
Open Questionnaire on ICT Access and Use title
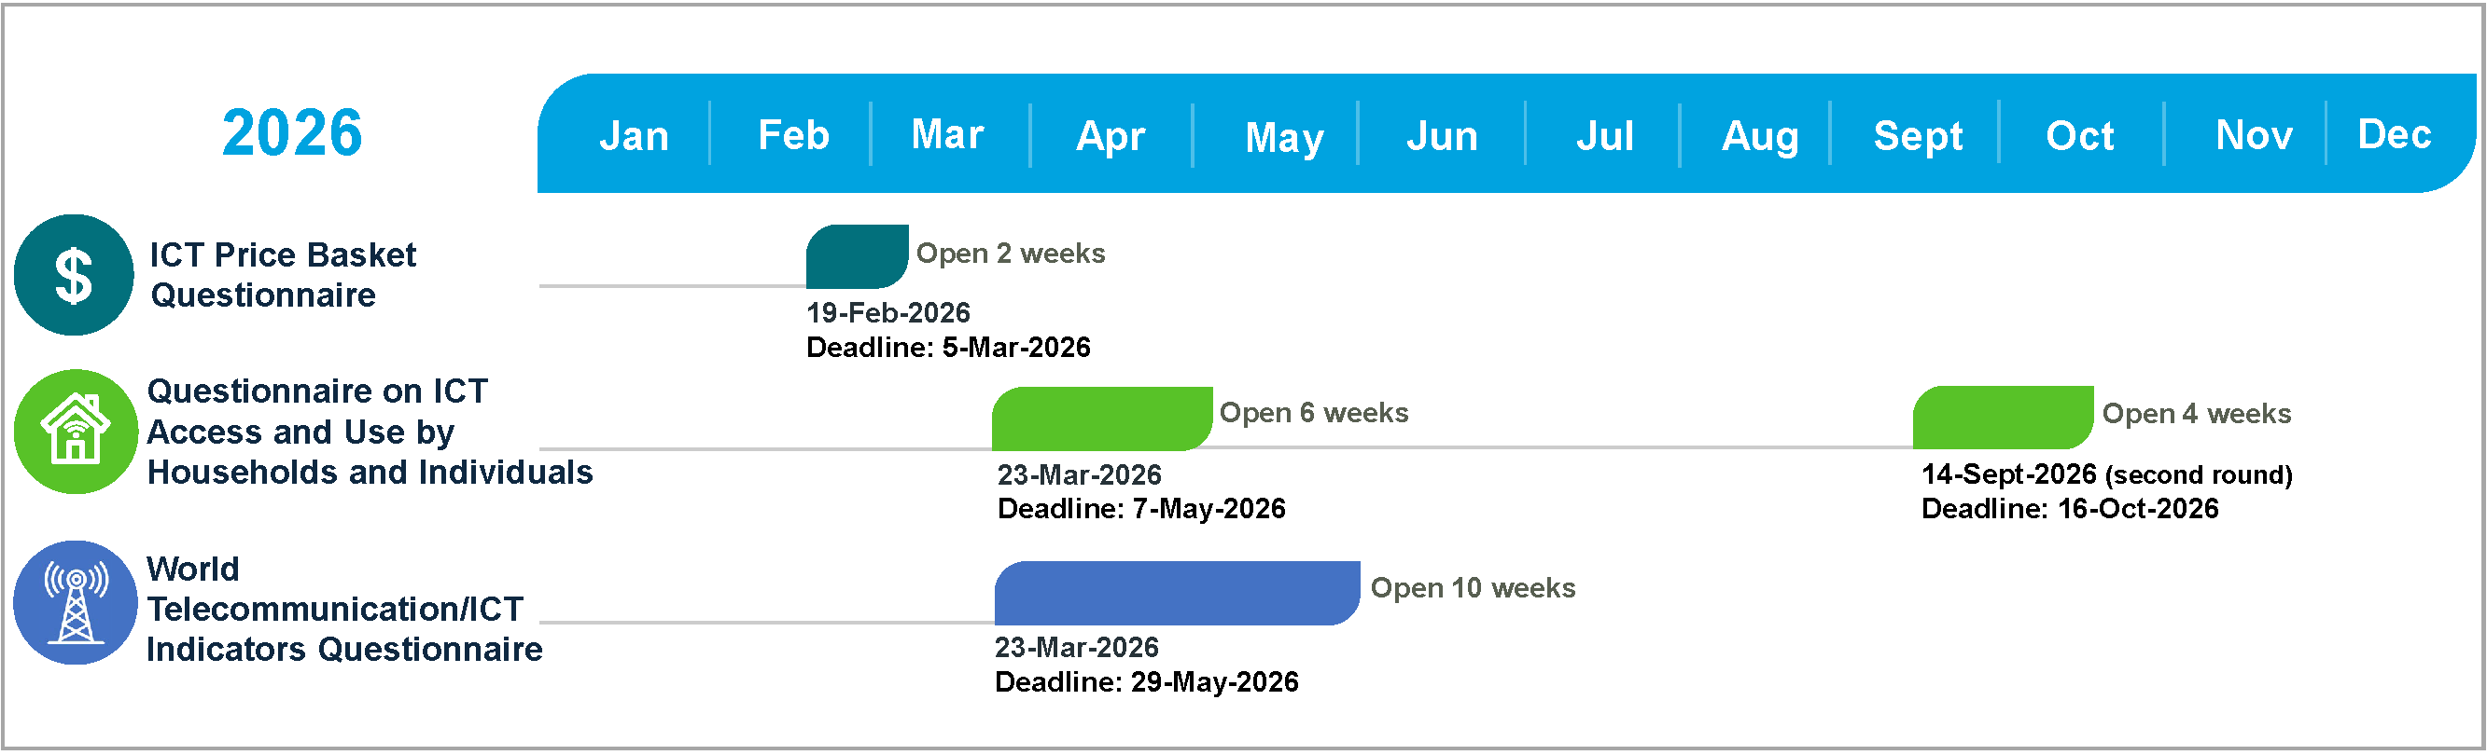tap(369, 432)
